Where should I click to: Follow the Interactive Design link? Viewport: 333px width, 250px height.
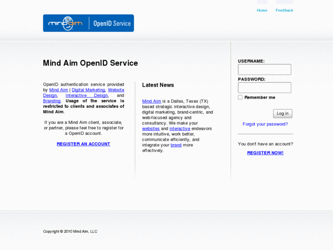tap(87, 95)
